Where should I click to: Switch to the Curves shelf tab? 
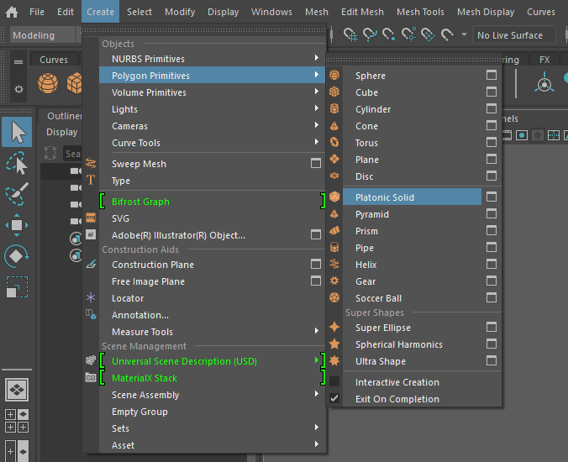pos(54,60)
